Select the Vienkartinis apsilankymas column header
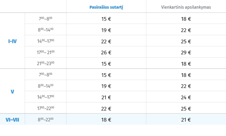226x136 pixels. (186, 7)
